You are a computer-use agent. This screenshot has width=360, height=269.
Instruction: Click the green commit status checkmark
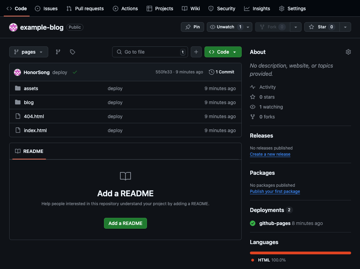(75, 72)
